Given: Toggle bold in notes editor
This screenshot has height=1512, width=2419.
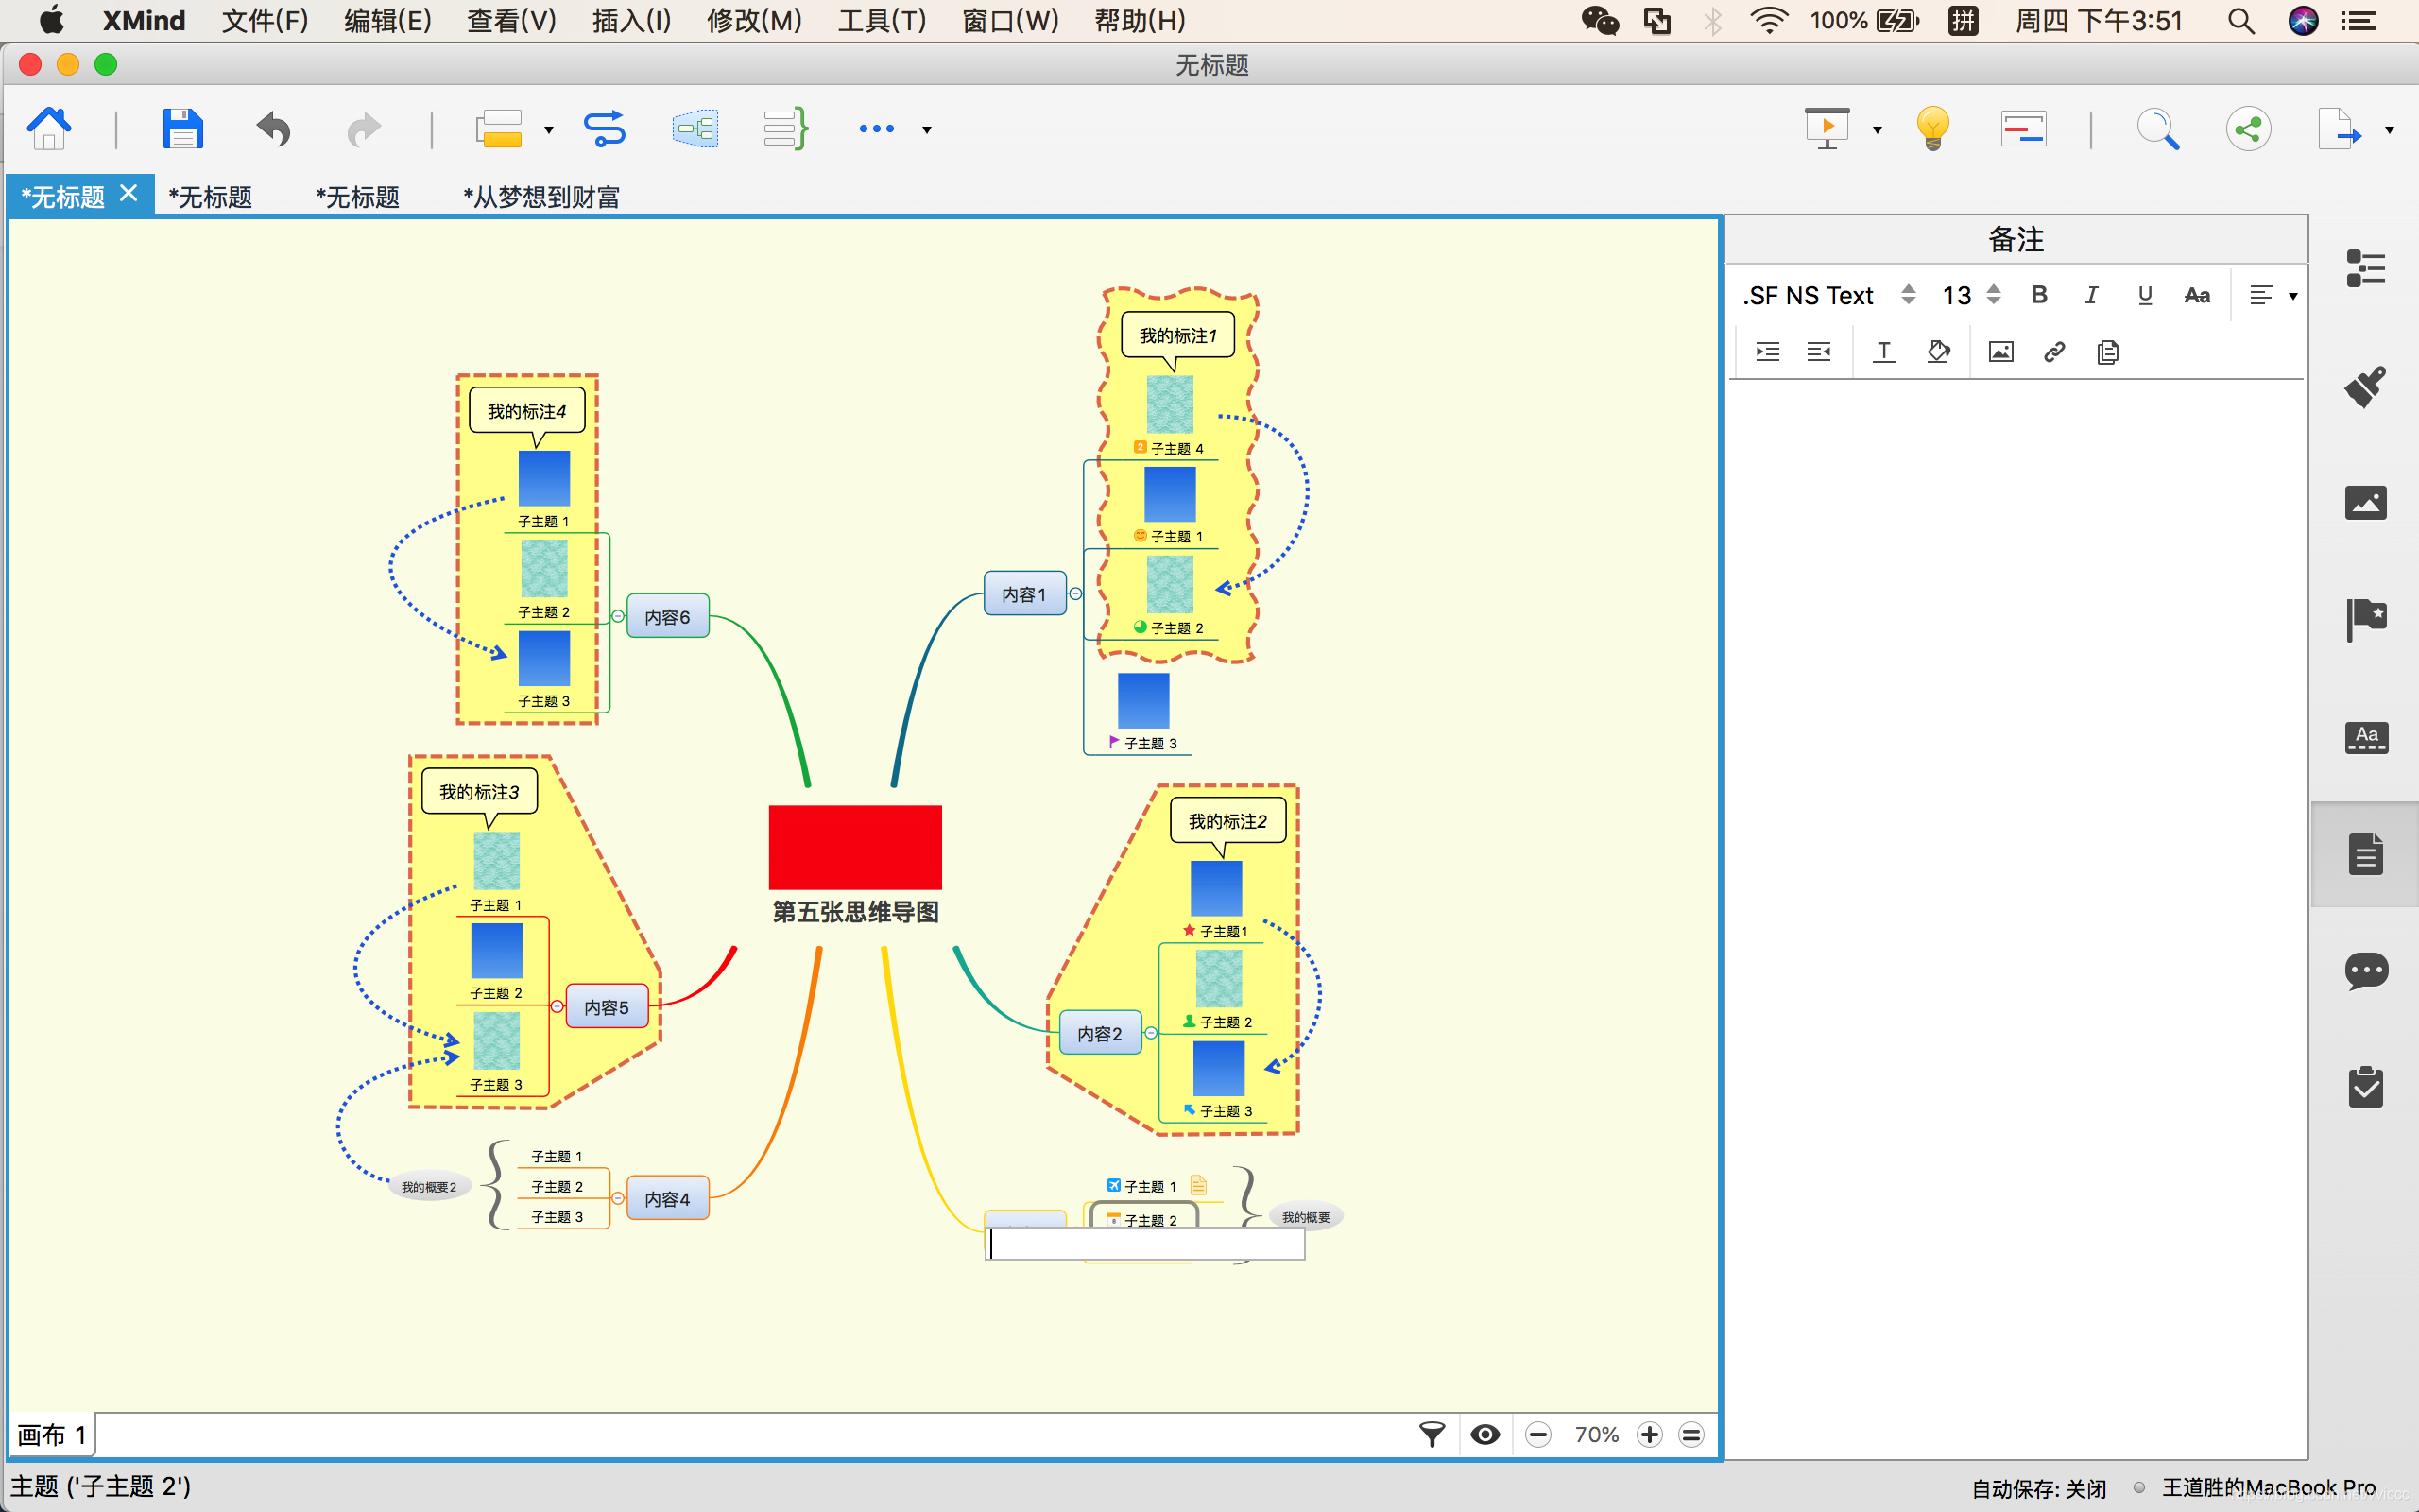Looking at the screenshot, I should [2039, 295].
